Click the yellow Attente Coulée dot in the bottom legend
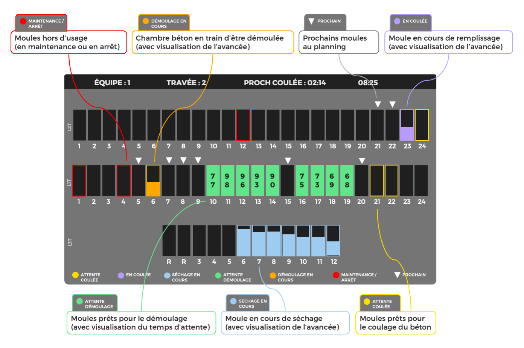The image size is (524, 348). pyautogui.click(x=75, y=275)
